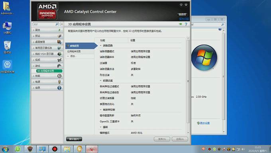Screen dimensions: 271x153
Task: Open the Windows Start orb
Action: [5, 149]
